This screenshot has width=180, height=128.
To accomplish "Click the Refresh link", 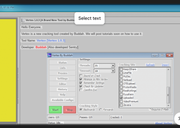I will click(150, 65).
